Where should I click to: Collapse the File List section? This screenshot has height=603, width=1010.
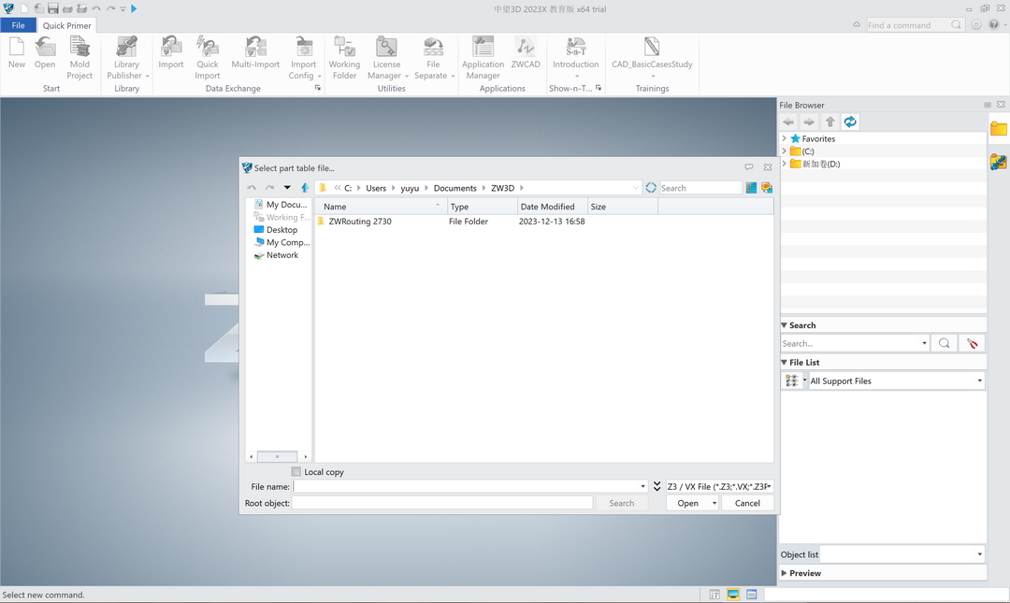click(x=785, y=363)
